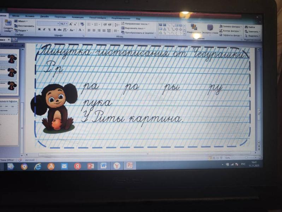282x212 pixels.
Task: Increase font size with the large A icon
Action: (71, 24)
